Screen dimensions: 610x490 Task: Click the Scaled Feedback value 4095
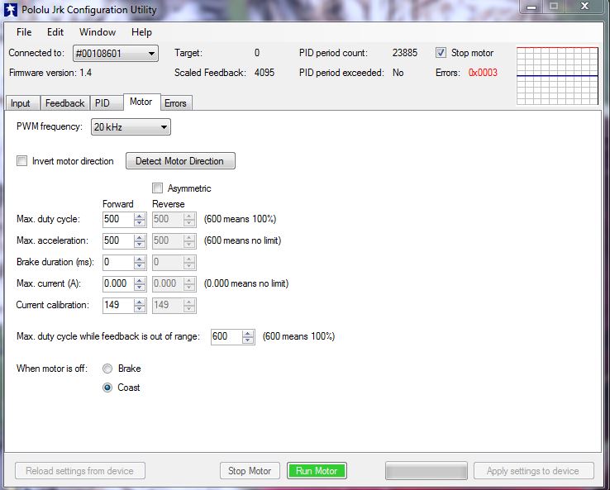pyautogui.click(x=264, y=73)
